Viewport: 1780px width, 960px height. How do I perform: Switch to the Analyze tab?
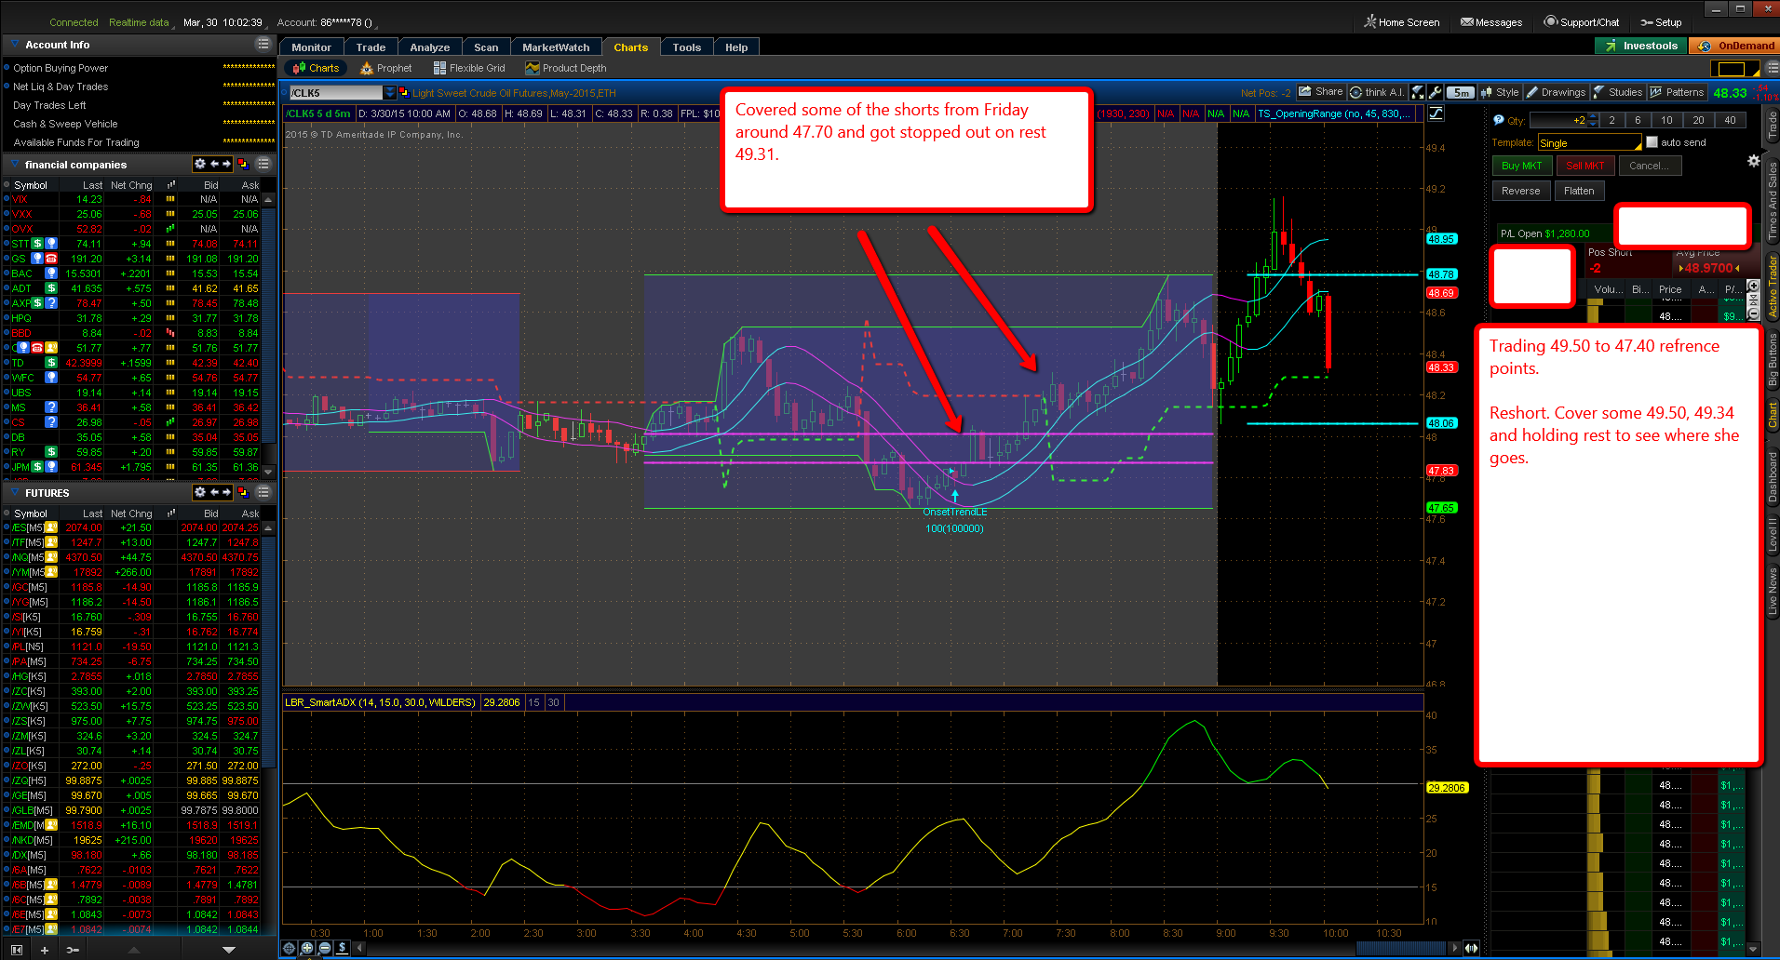(x=430, y=47)
